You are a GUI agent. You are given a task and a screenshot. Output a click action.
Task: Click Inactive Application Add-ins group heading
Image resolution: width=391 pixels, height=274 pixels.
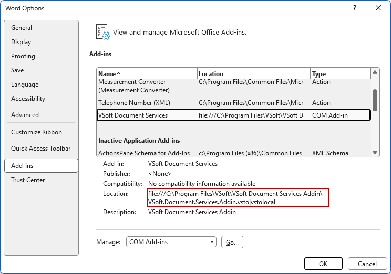coord(139,141)
